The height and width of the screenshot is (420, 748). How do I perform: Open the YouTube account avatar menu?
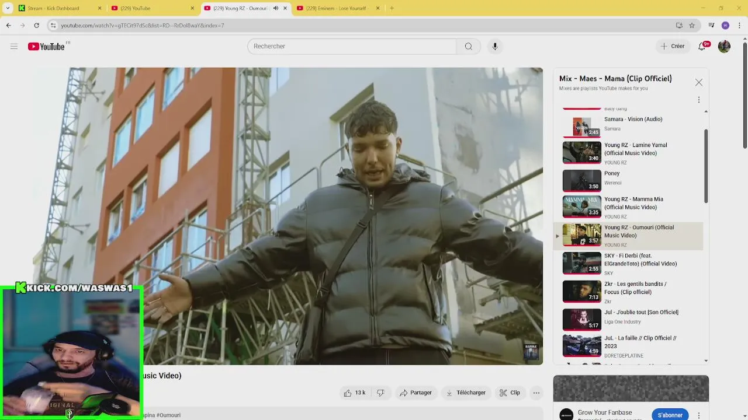(x=724, y=46)
